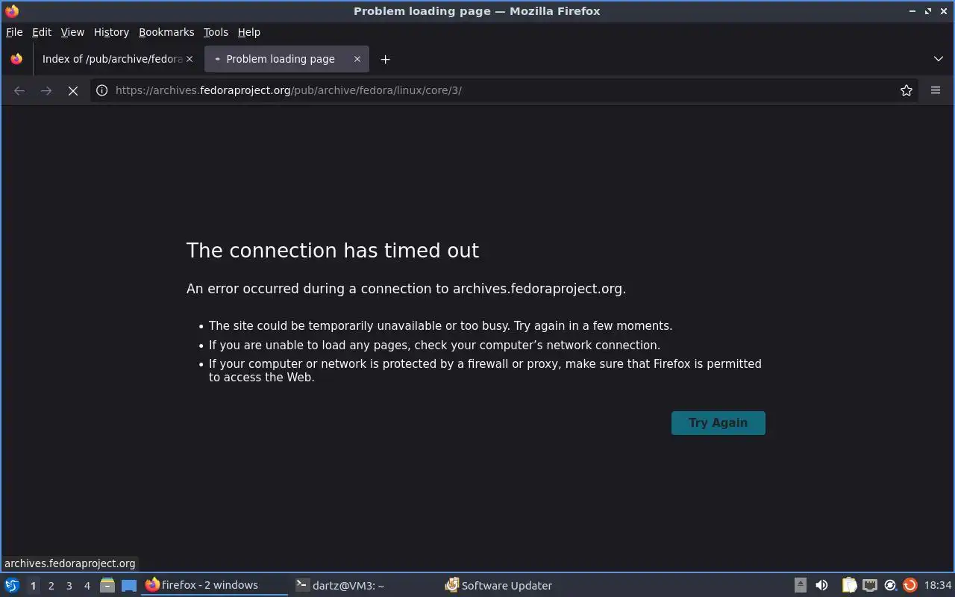Open Firefox View pinned icon

tap(16, 59)
